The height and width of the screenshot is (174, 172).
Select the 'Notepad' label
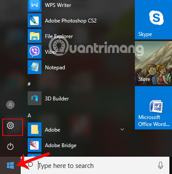(x=55, y=68)
